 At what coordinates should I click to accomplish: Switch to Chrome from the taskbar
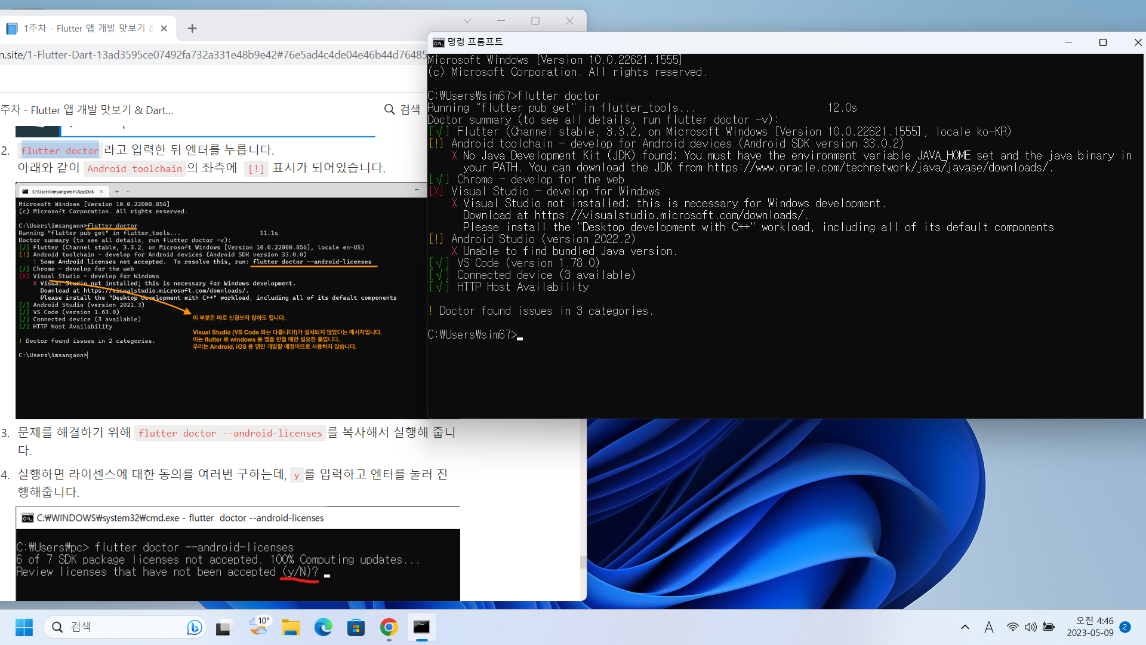389,627
